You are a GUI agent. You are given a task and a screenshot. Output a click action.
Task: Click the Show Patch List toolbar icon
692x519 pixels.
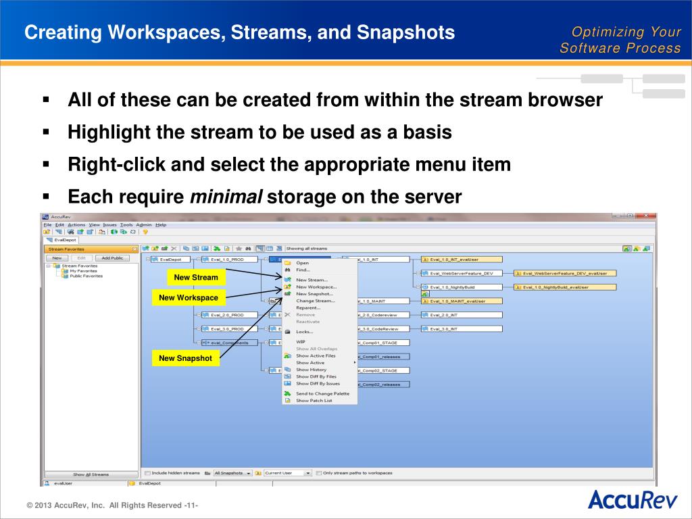tap(227, 249)
